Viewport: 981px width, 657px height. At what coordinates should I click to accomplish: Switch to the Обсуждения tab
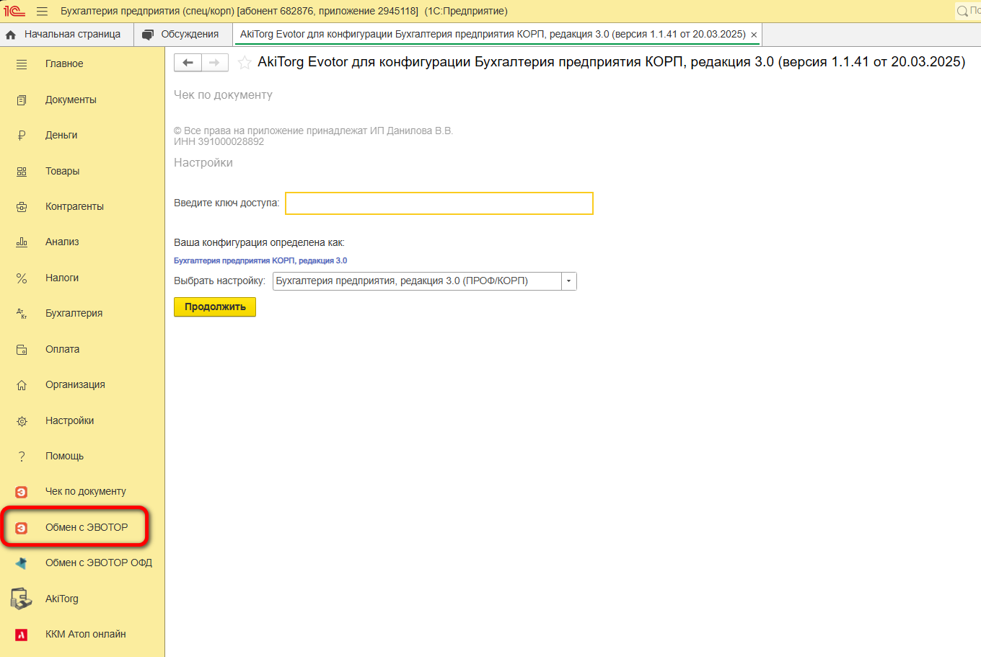tap(183, 34)
